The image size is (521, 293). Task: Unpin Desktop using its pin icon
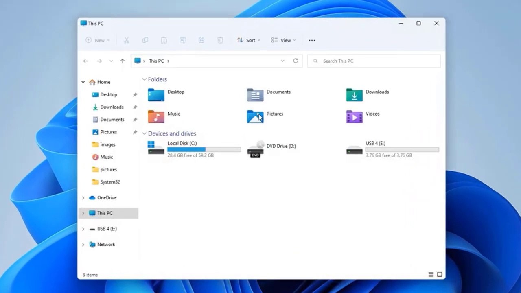[x=135, y=95]
